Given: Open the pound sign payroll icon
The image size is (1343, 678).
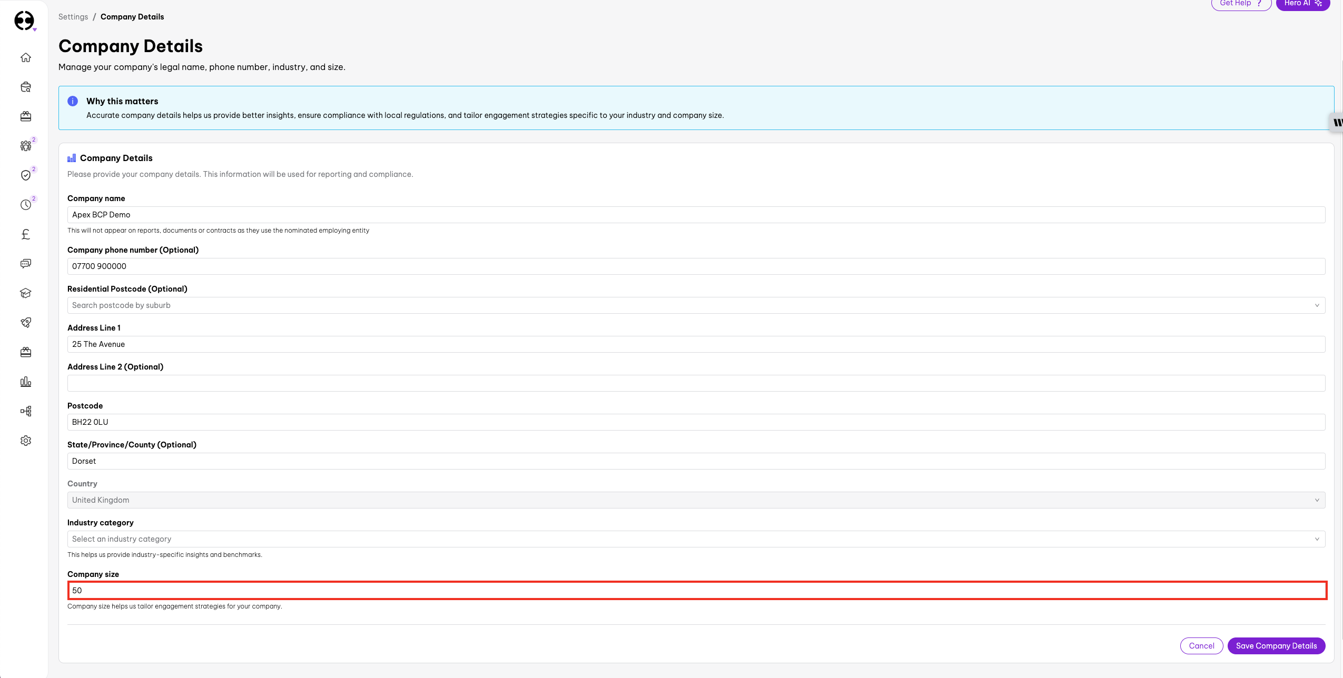Looking at the screenshot, I should [x=26, y=234].
